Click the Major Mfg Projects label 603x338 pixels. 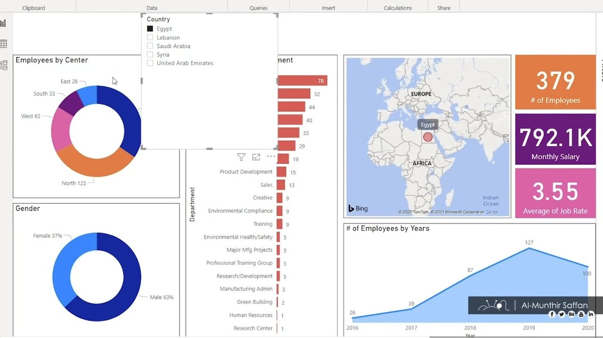250,250
